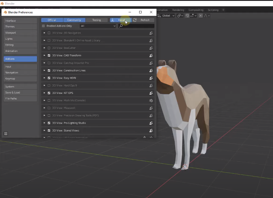Open the Save & Load preferences section
Screen dimensions: 273x198
click(x=20, y=92)
